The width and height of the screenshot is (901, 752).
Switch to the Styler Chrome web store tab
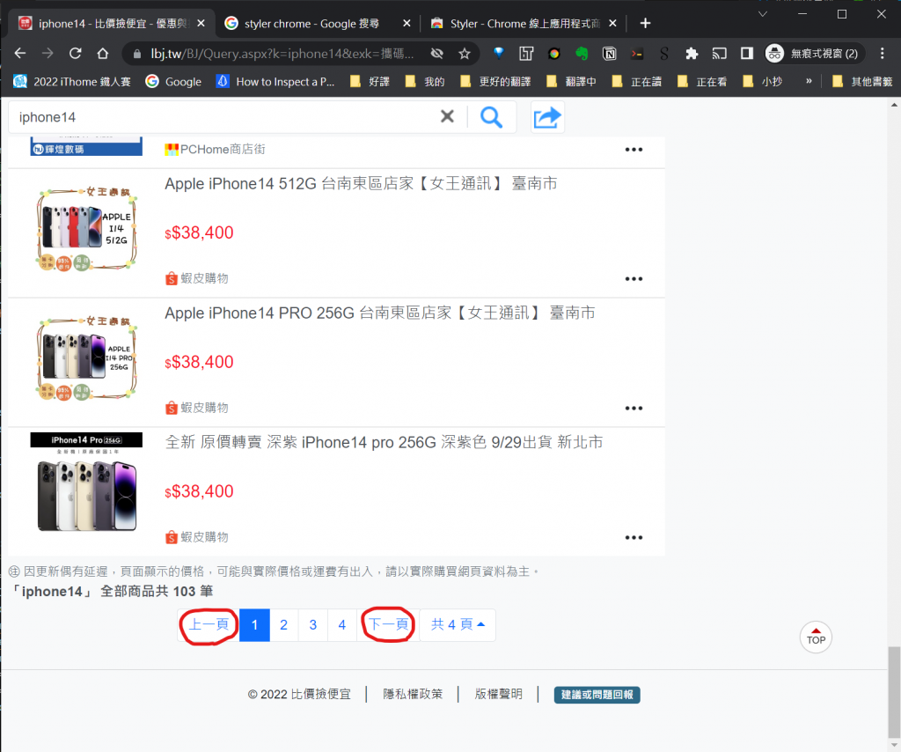(517, 24)
